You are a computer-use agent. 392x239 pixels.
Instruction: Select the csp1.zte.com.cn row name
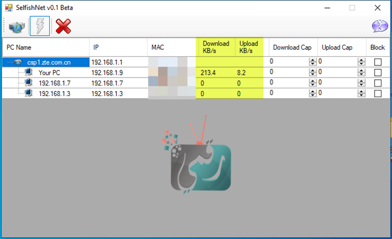tap(49, 63)
